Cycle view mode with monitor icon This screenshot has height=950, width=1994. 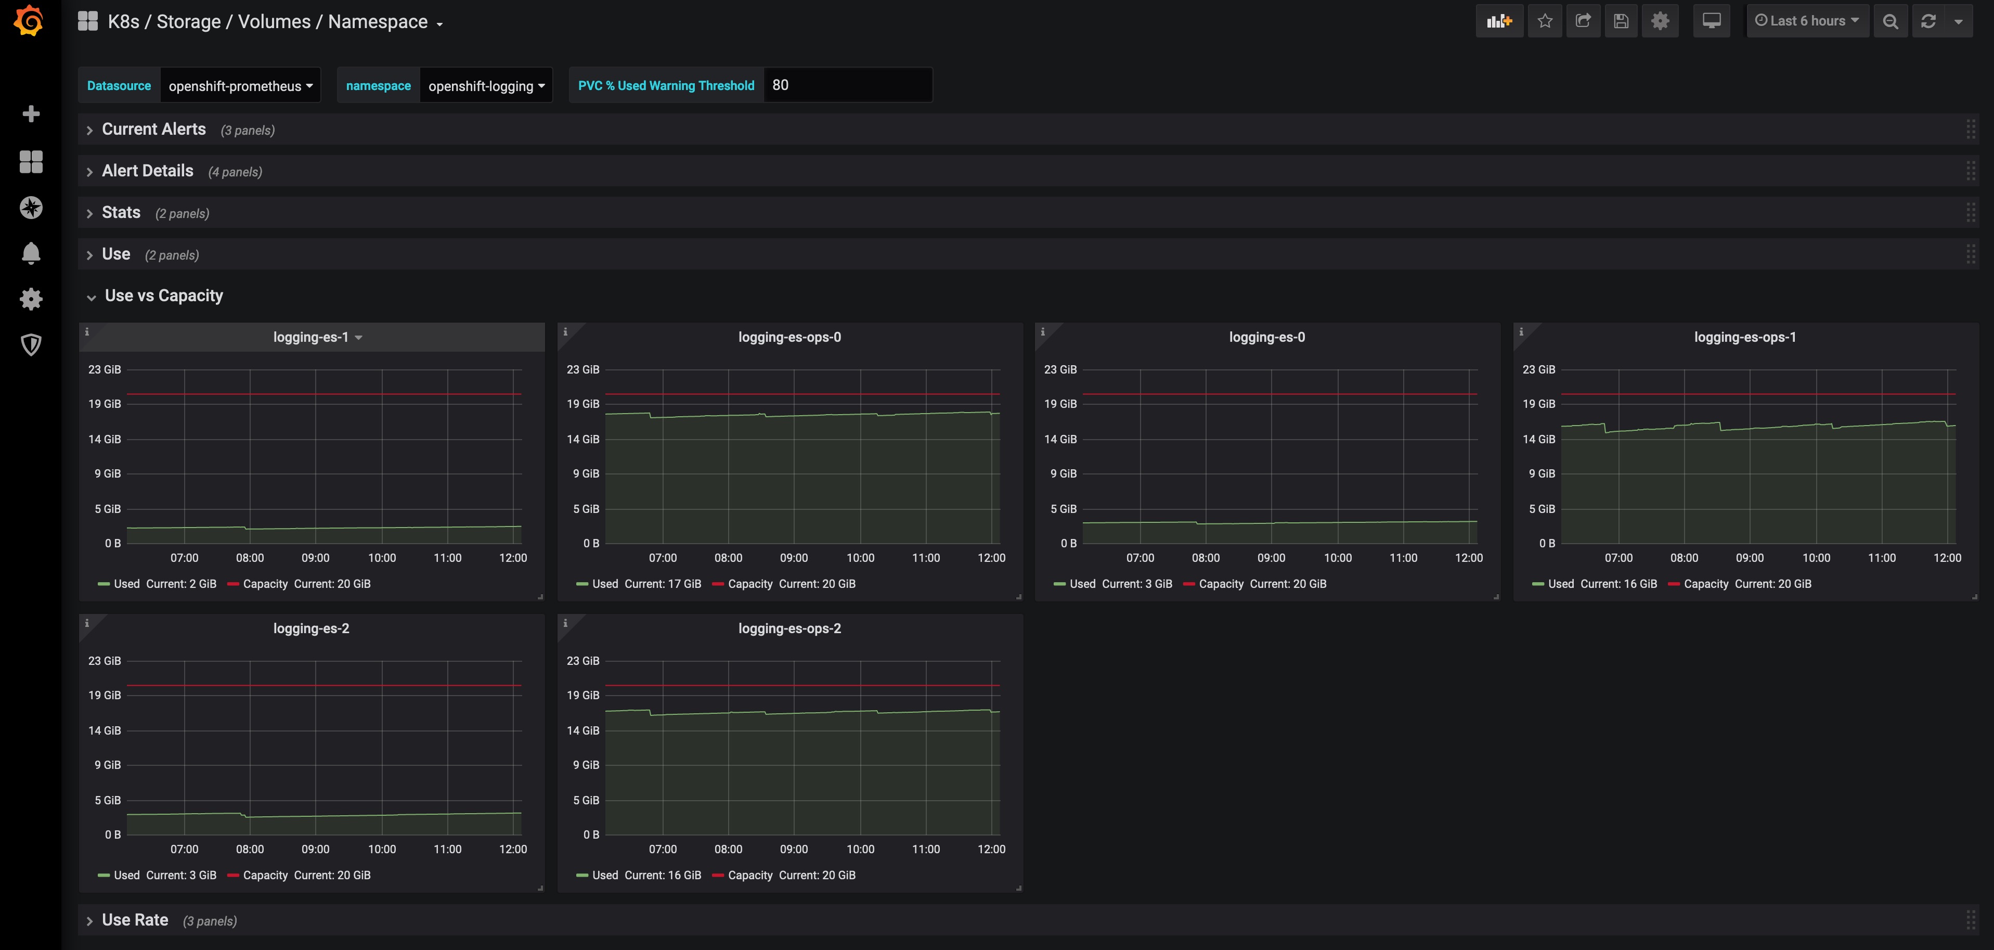(x=1711, y=21)
